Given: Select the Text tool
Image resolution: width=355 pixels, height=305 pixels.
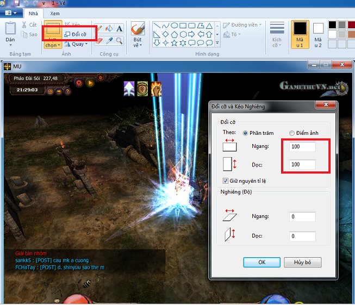Looking at the screenshot, I should [x=119, y=28].
